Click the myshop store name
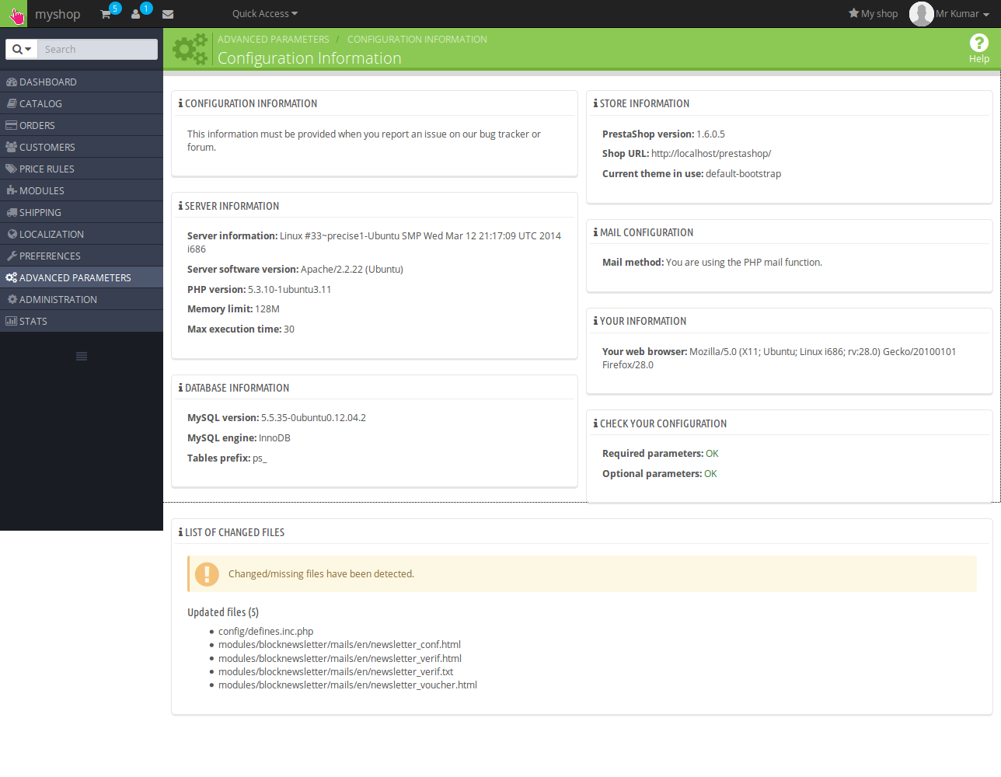Screen dimensions: 1001x777 58,14
